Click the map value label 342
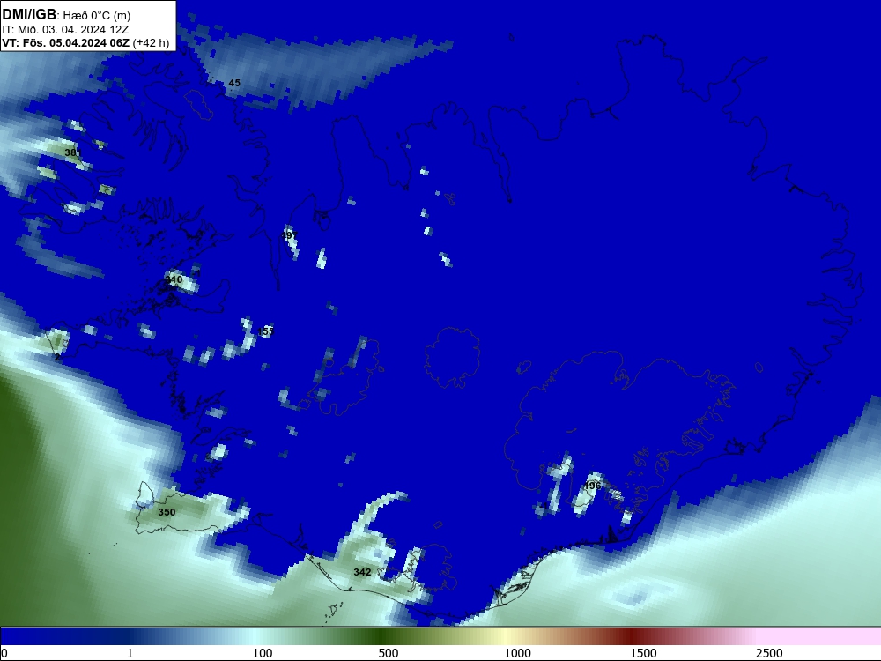The height and width of the screenshot is (661, 881). pyautogui.click(x=362, y=572)
